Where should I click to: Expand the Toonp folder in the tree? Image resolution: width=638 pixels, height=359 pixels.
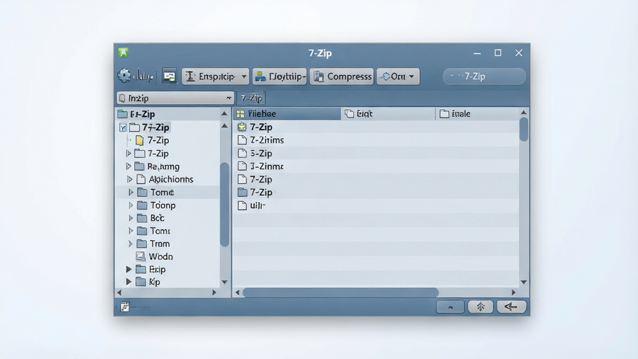(x=131, y=205)
